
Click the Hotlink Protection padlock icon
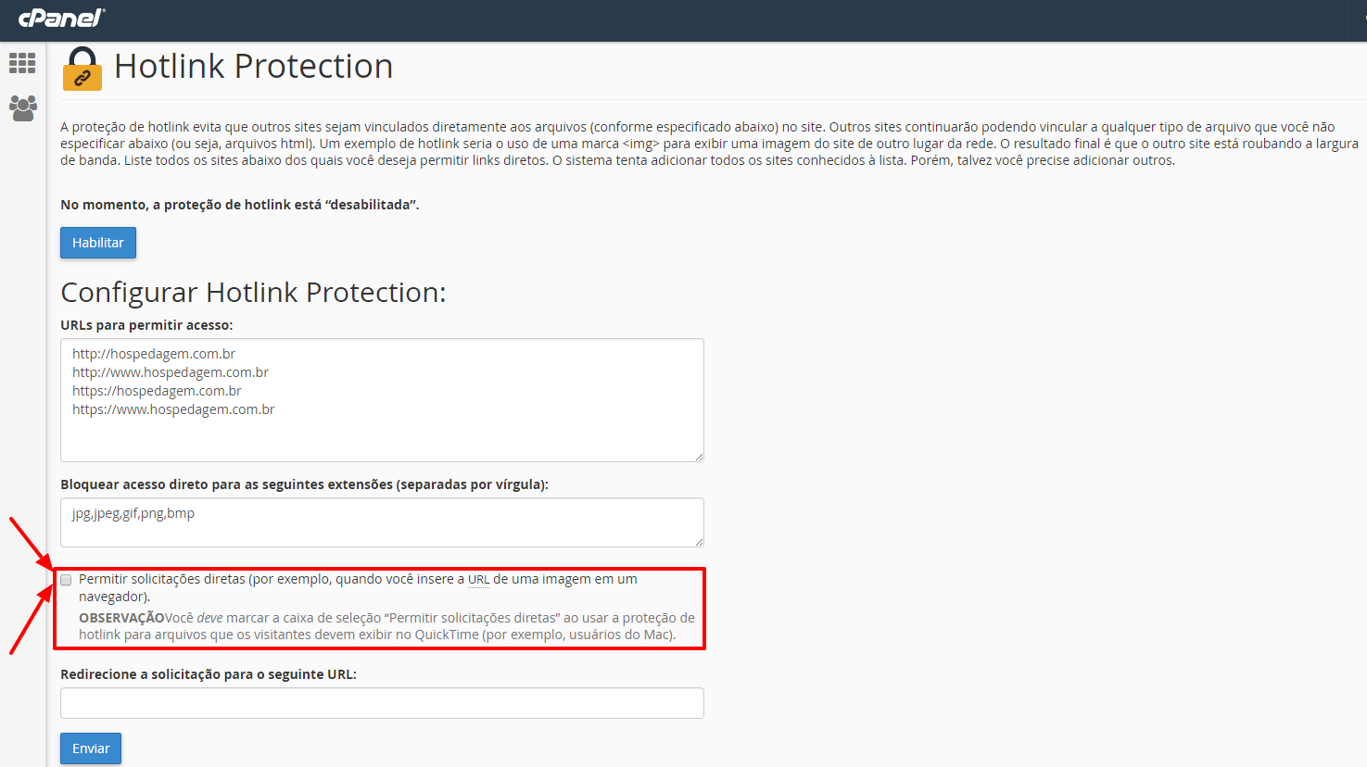[x=82, y=68]
